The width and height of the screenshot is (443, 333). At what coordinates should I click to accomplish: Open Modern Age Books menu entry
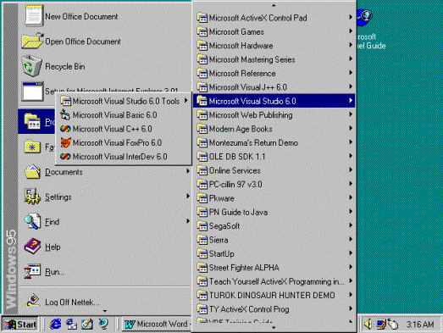(x=274, y=129)
